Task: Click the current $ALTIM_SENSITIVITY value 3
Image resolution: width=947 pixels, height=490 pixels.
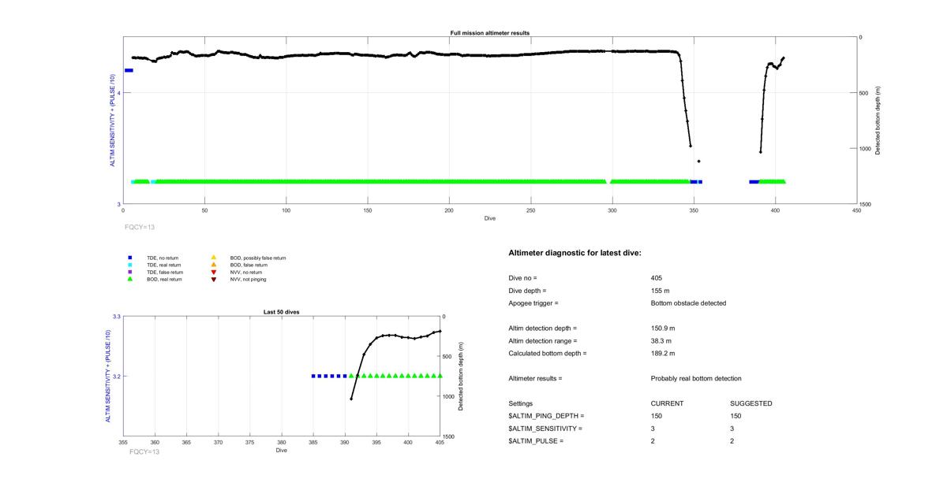Action: pos(653,429)
